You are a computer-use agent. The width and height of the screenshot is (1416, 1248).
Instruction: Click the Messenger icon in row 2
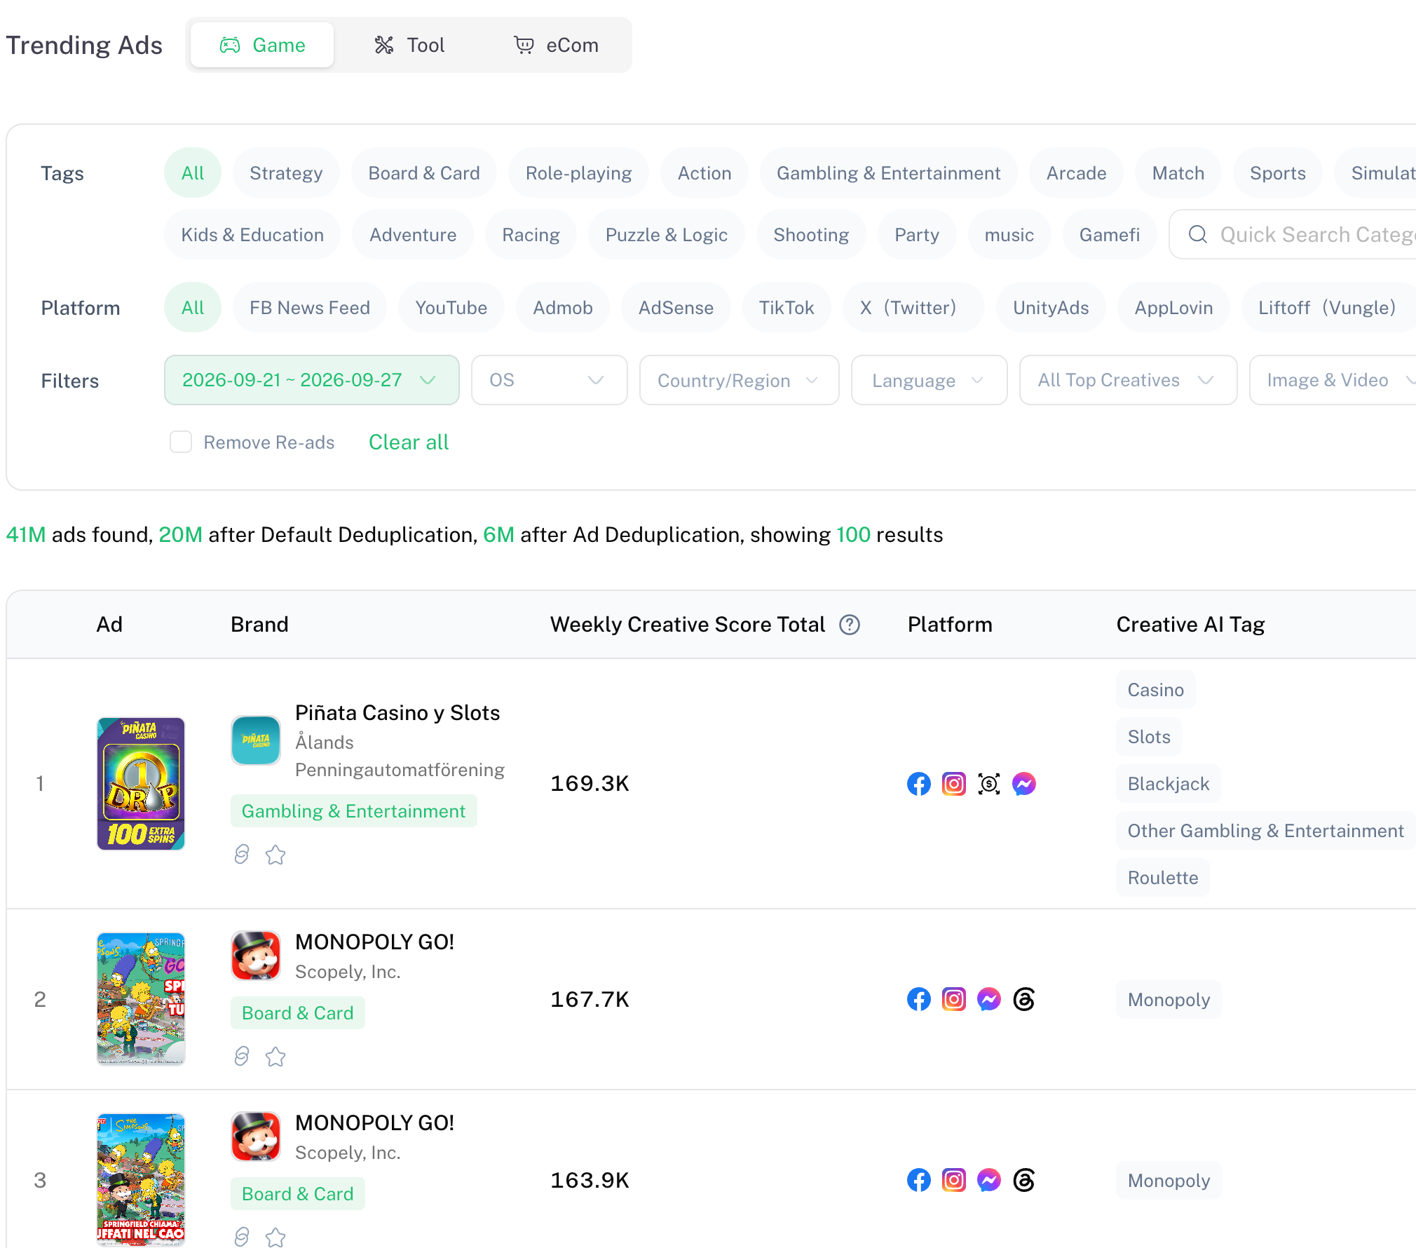point(988,999)
